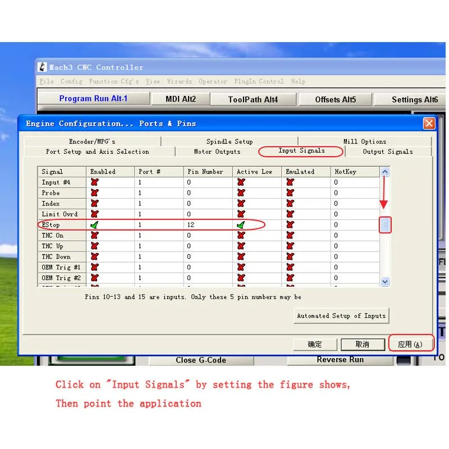Toggle Enabled mark for OEM Trig #2
Viewport: 449px width, 449px height.
pos(94,278)
